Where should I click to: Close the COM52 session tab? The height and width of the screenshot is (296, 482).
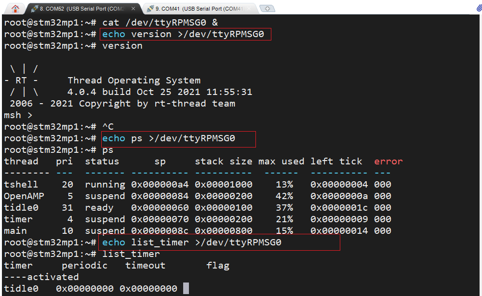[x=133, y=8]
